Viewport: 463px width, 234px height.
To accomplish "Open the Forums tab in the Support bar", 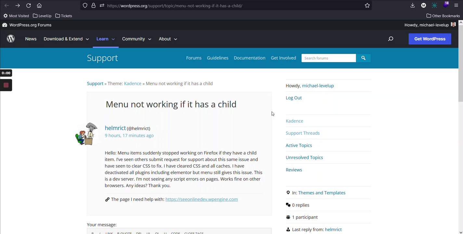I will [x=194, y=58].
